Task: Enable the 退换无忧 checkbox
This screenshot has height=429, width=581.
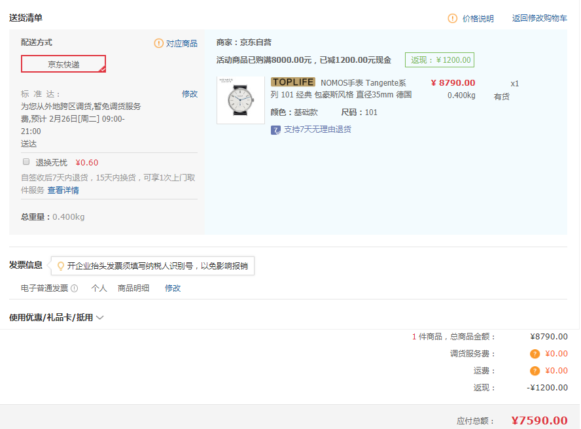Action: coord(26,162)
